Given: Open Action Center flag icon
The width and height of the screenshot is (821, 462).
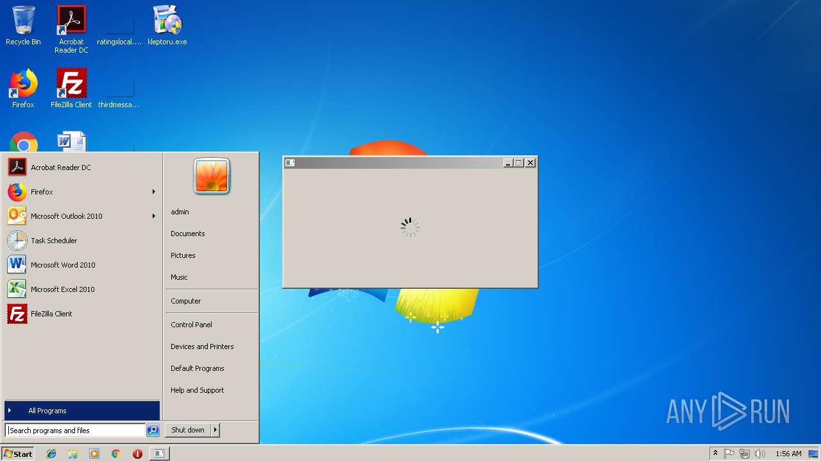Looking at the screenshot, I should point(729,454).
